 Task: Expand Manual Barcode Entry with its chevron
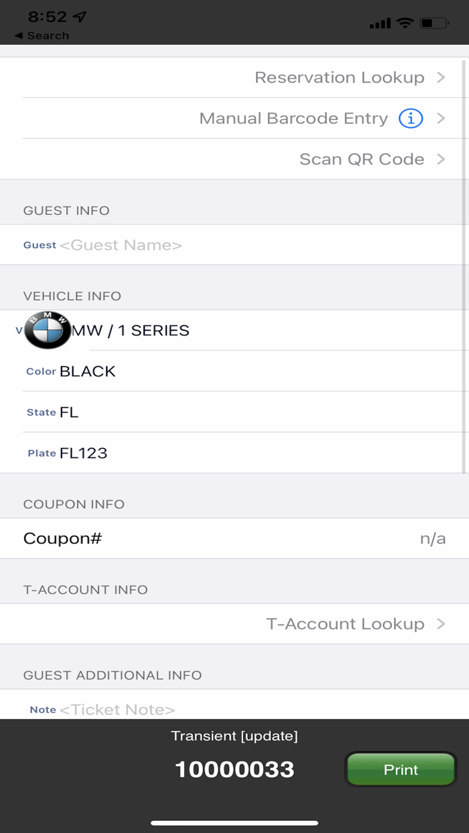tap(441, 118)
